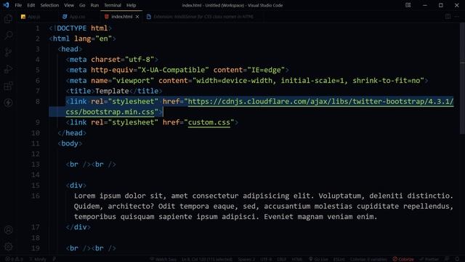This screenshot has width=465, height=262.
Task: Change HTML language mode in status bar
Action: point(297,259)
